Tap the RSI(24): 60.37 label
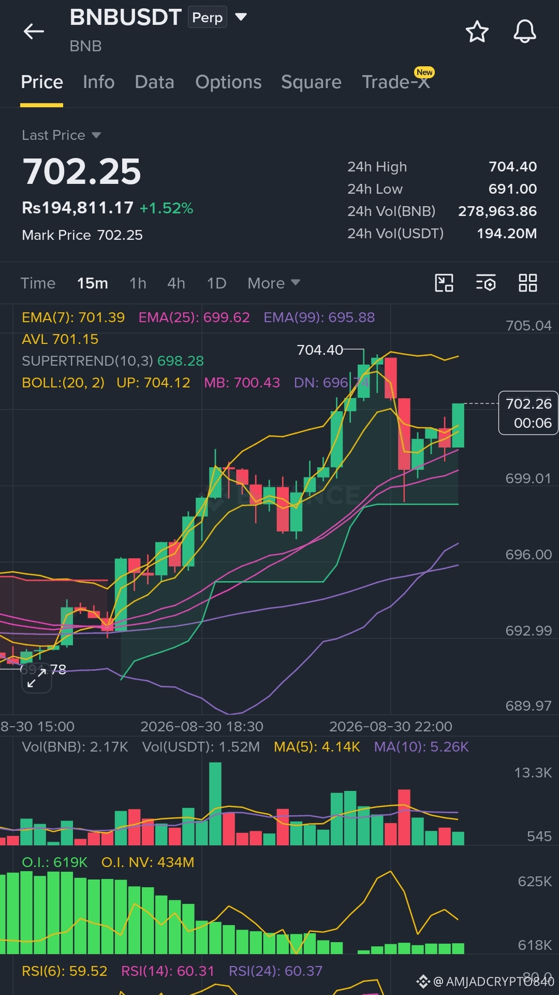This screenshot has height=995, width=559. [275, 971]
